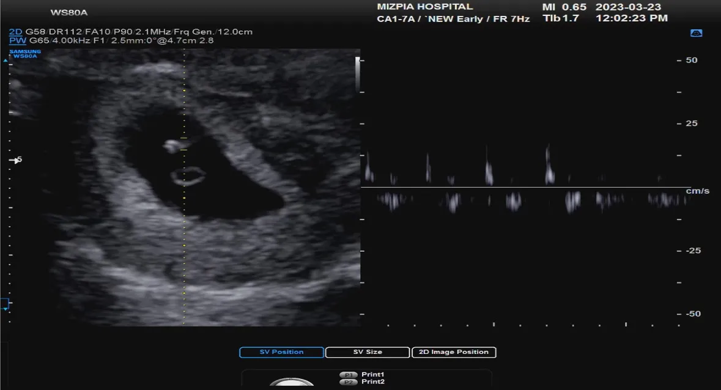Image resolution: width=721 pixels, height=390 pixels.
Task: Click the time 12:02:23 PM
Action: [632, 18]
